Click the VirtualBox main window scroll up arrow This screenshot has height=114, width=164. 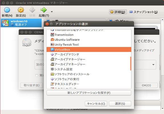click(162, 20)
